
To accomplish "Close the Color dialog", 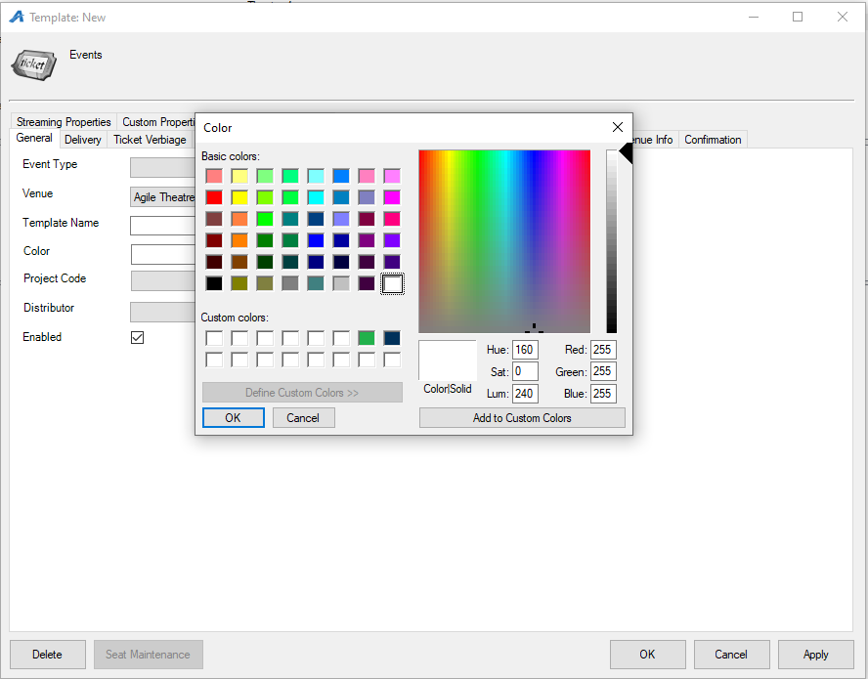I will click(618, 127).
